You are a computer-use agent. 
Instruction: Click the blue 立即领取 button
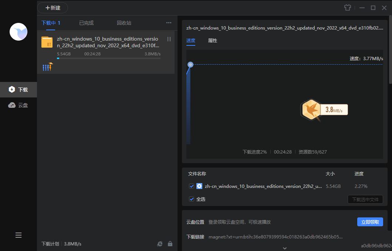(370, 222)
